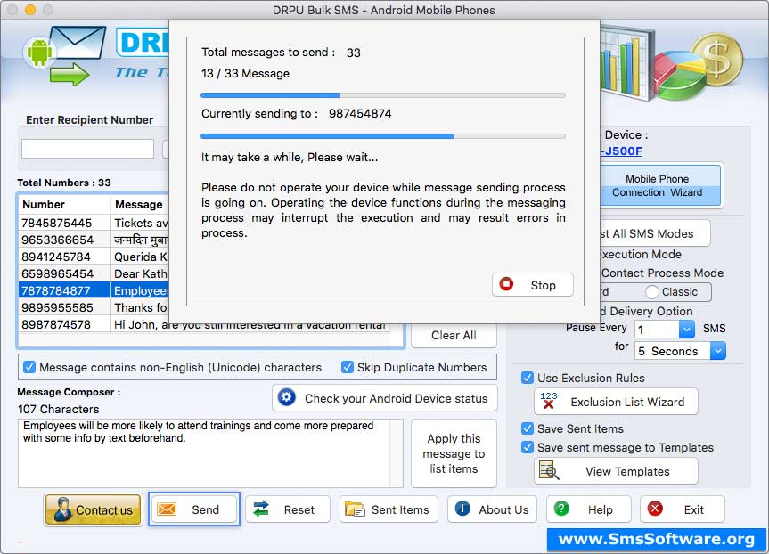This screenshot has height=554, width=769.
Task: Select row with number 7845875445
Action: 94,223
